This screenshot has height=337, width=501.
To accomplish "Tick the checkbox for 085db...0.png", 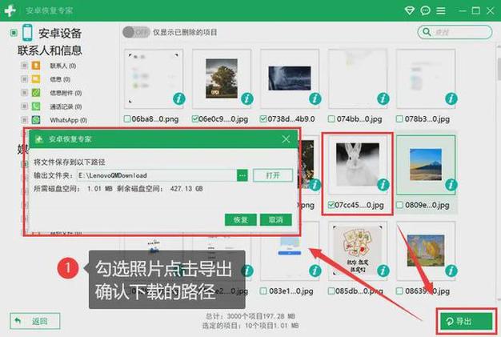I will tap(331, 291).
